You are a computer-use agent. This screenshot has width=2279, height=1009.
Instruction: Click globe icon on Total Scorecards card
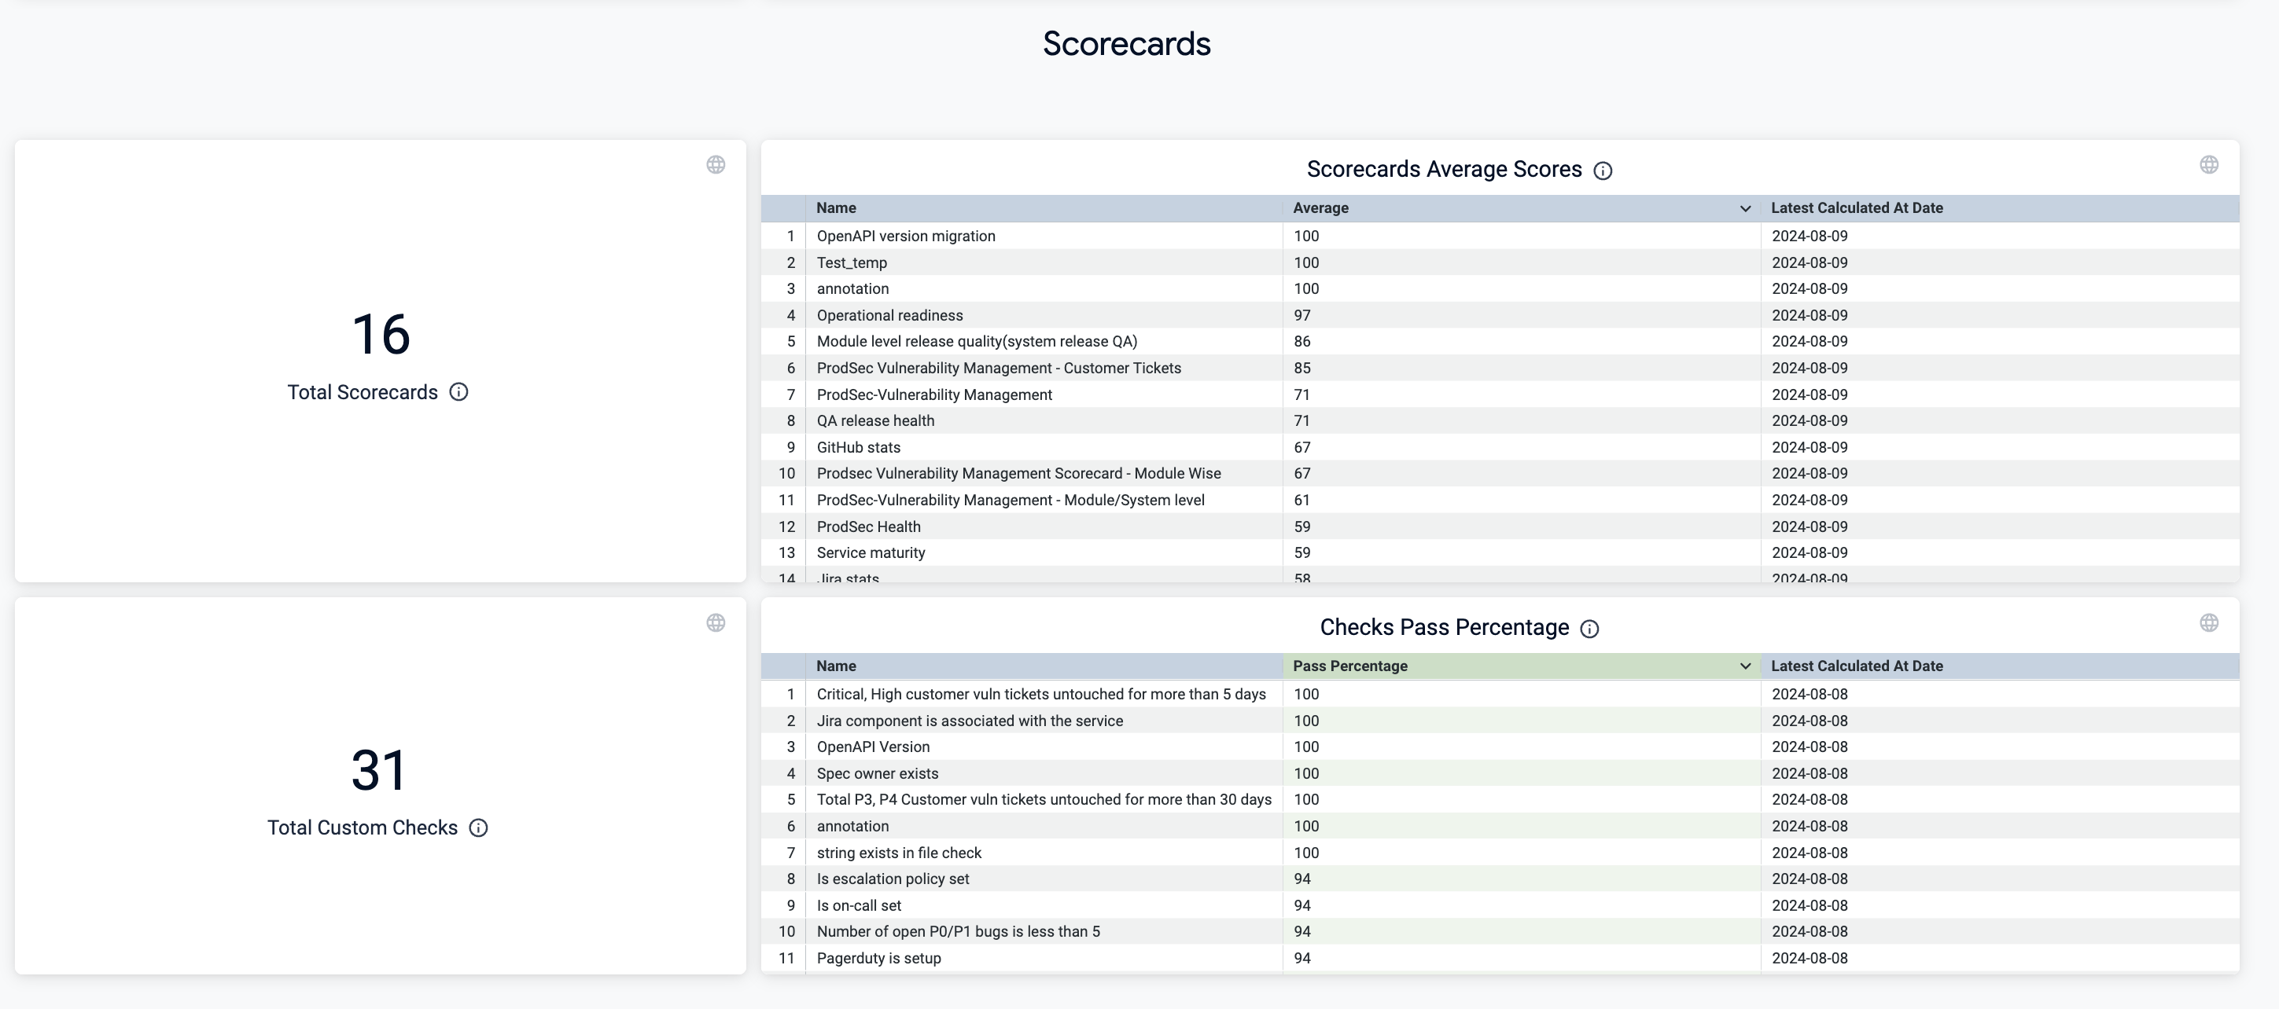coord(716,164)
